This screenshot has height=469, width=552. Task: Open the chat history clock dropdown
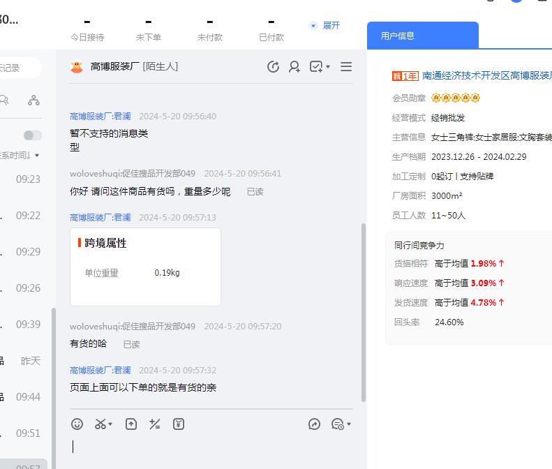(341, 424)
